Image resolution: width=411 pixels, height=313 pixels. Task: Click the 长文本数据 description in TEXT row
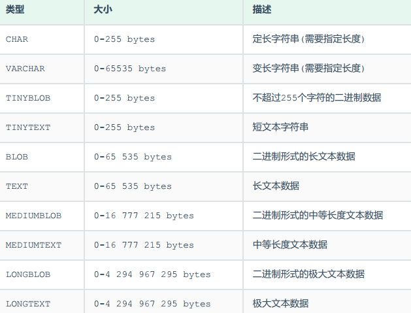[x=276, y=186]
